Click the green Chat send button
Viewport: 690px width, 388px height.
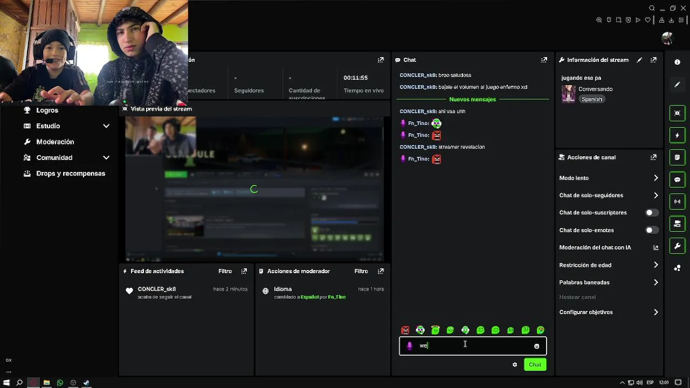[535, 365]
